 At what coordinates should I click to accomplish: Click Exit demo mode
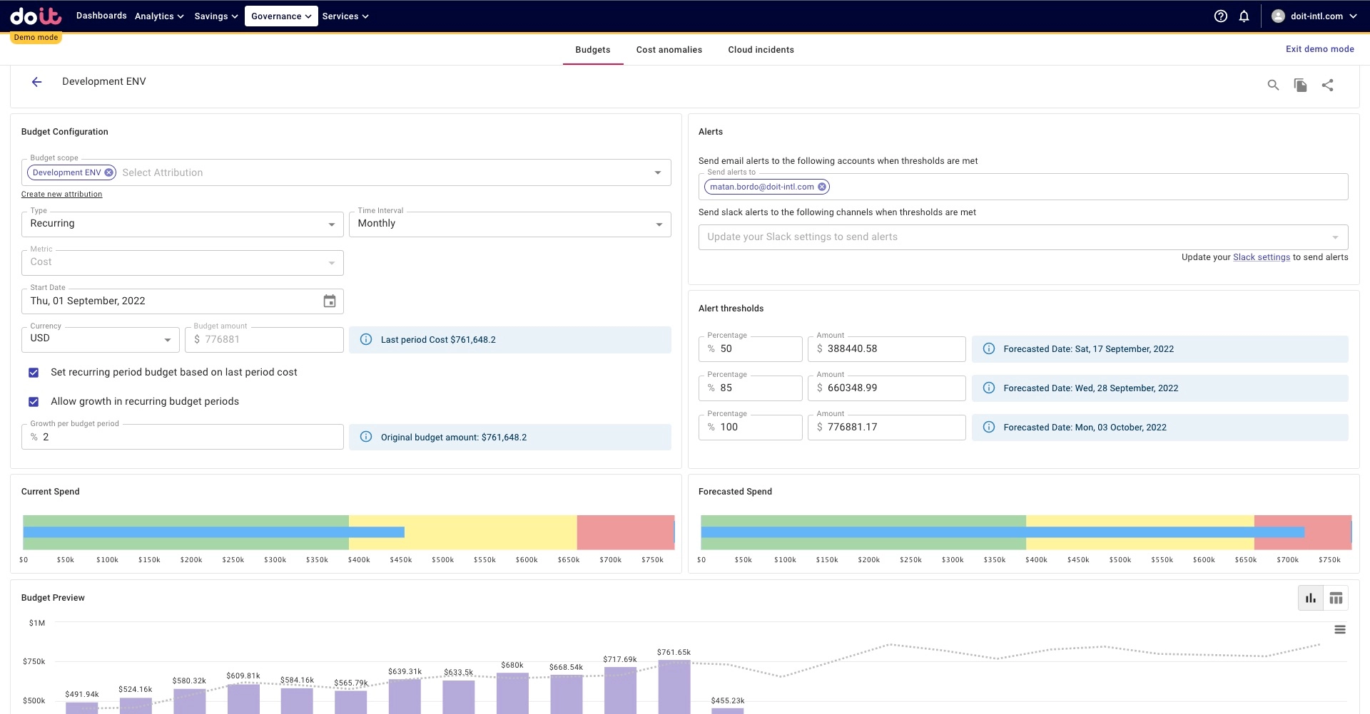(1319, 49)
